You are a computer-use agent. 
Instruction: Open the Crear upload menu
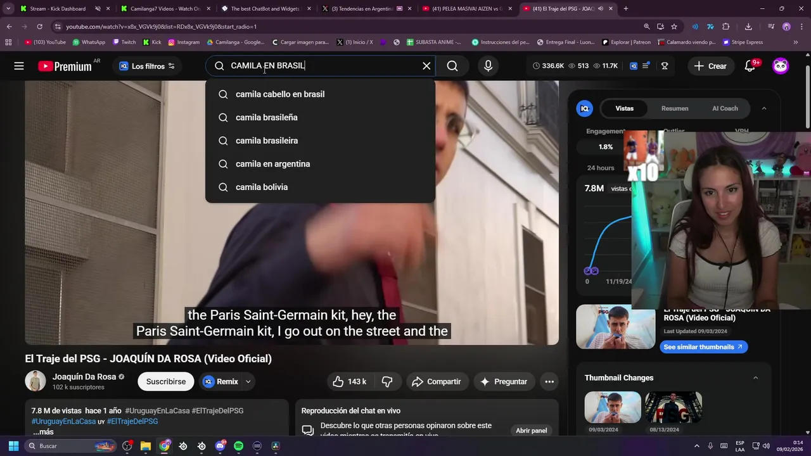pos(710,66)
